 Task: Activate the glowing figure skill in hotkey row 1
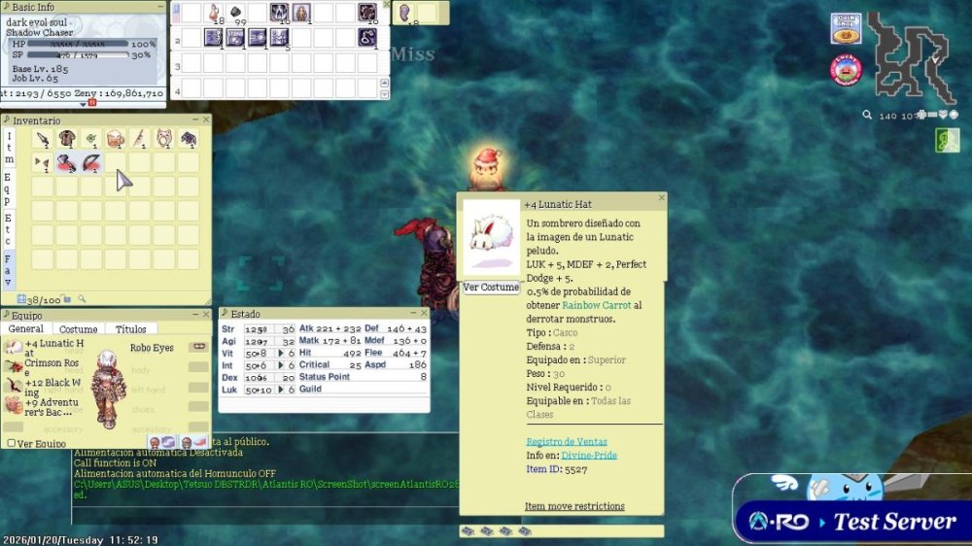280,13
